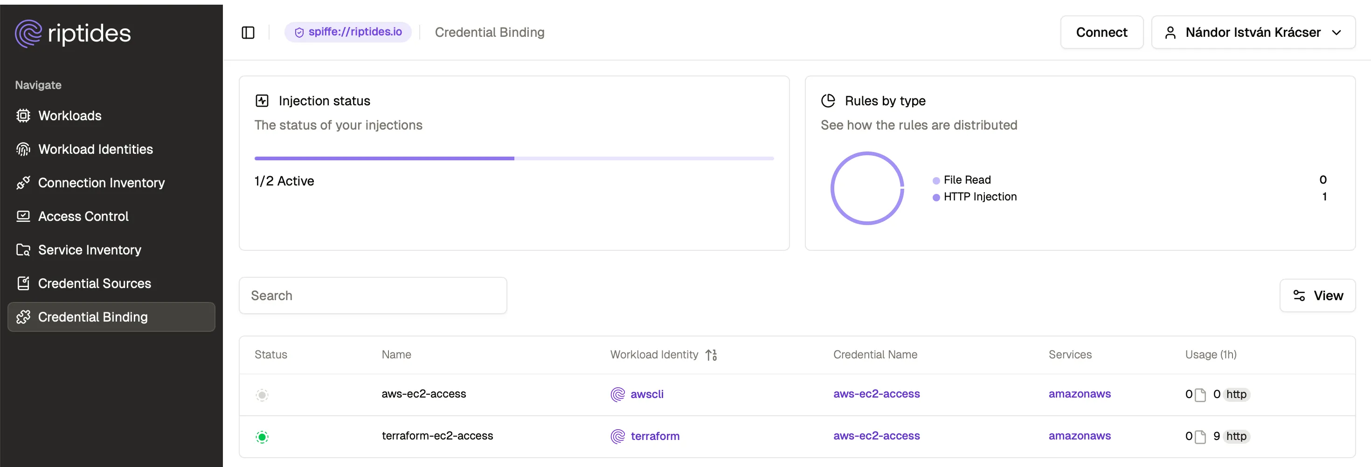Select the Workload Identities fingerprint icon
Viewport: 1371px width, 467px height.
[x=23, y=149]
